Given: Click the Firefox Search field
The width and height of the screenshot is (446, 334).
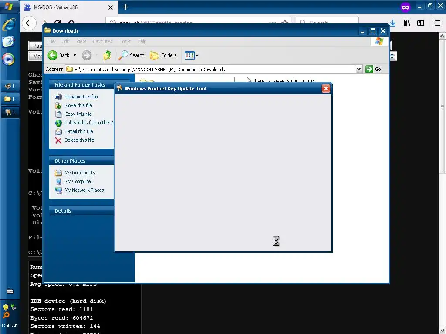Looking at the screenshot, I should tap(327, 23).
